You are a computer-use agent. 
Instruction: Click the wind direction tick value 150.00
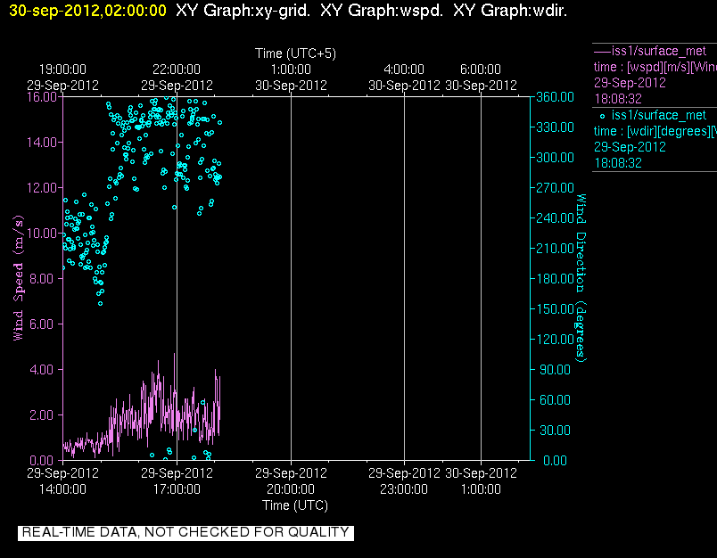tap(555, 309)
